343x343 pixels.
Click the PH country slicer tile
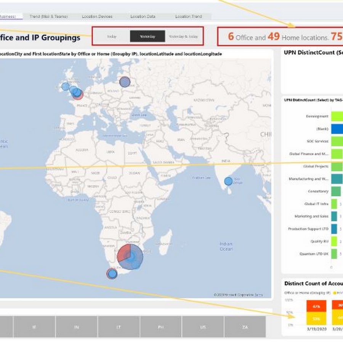161,327
